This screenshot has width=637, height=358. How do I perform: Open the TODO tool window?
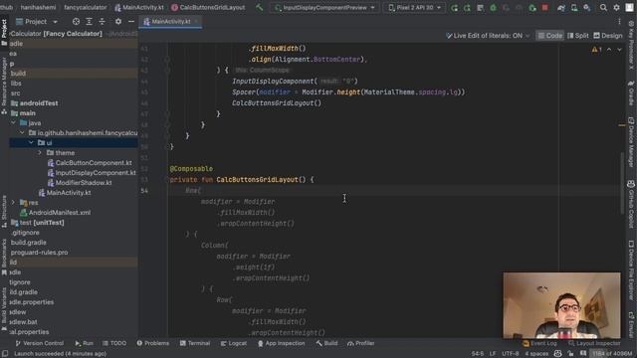(x=114, y=343)
